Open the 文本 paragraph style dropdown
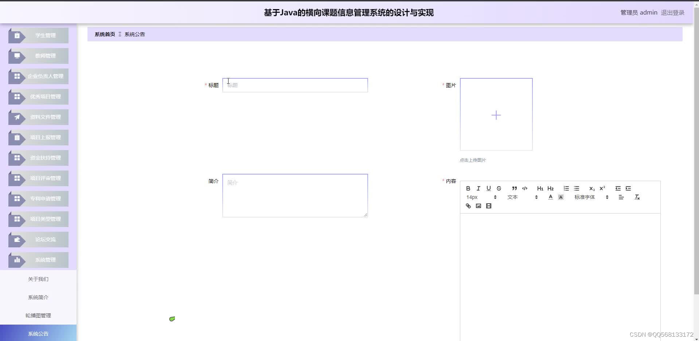The image size is (699, 341). [523, 197]
